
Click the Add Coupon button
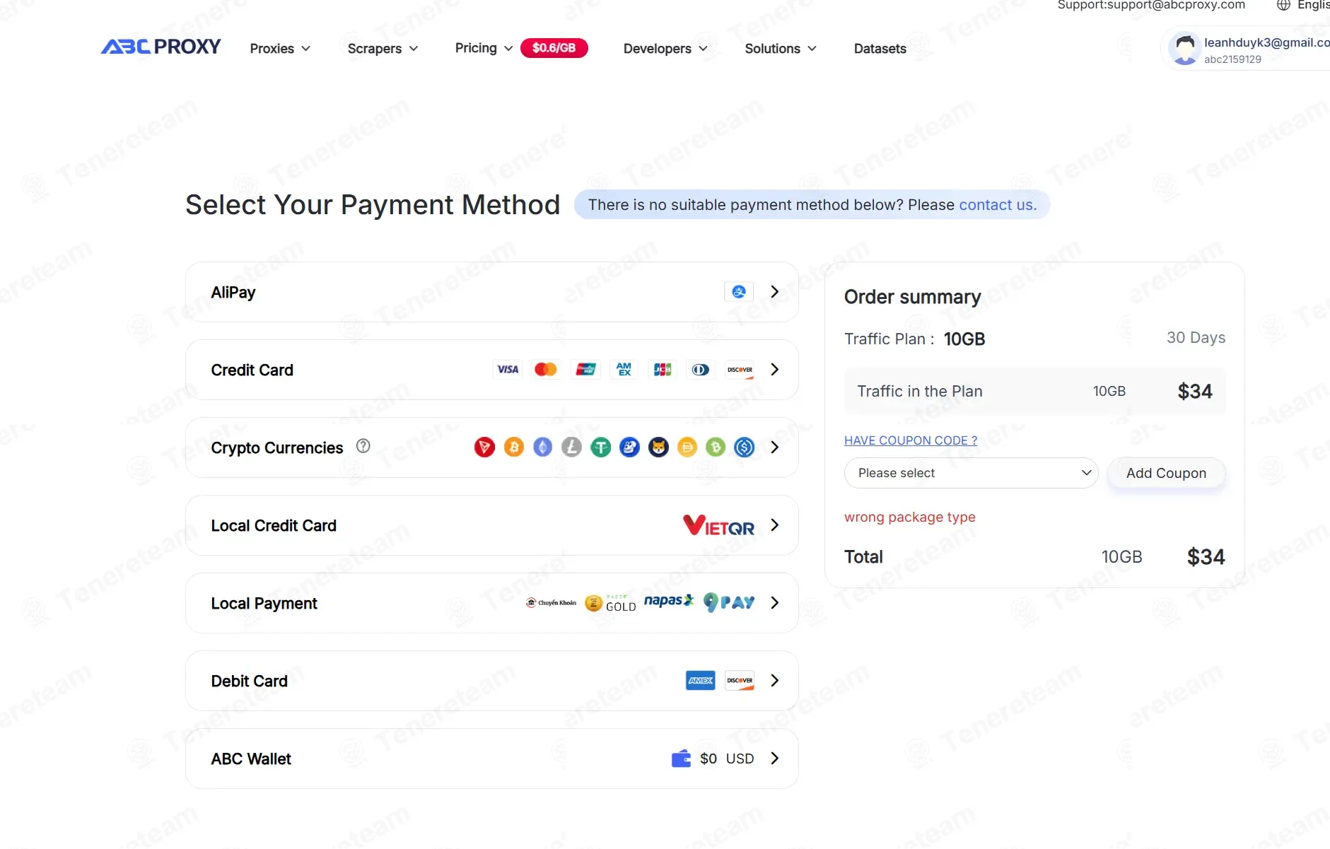[x=1166, y=473]
